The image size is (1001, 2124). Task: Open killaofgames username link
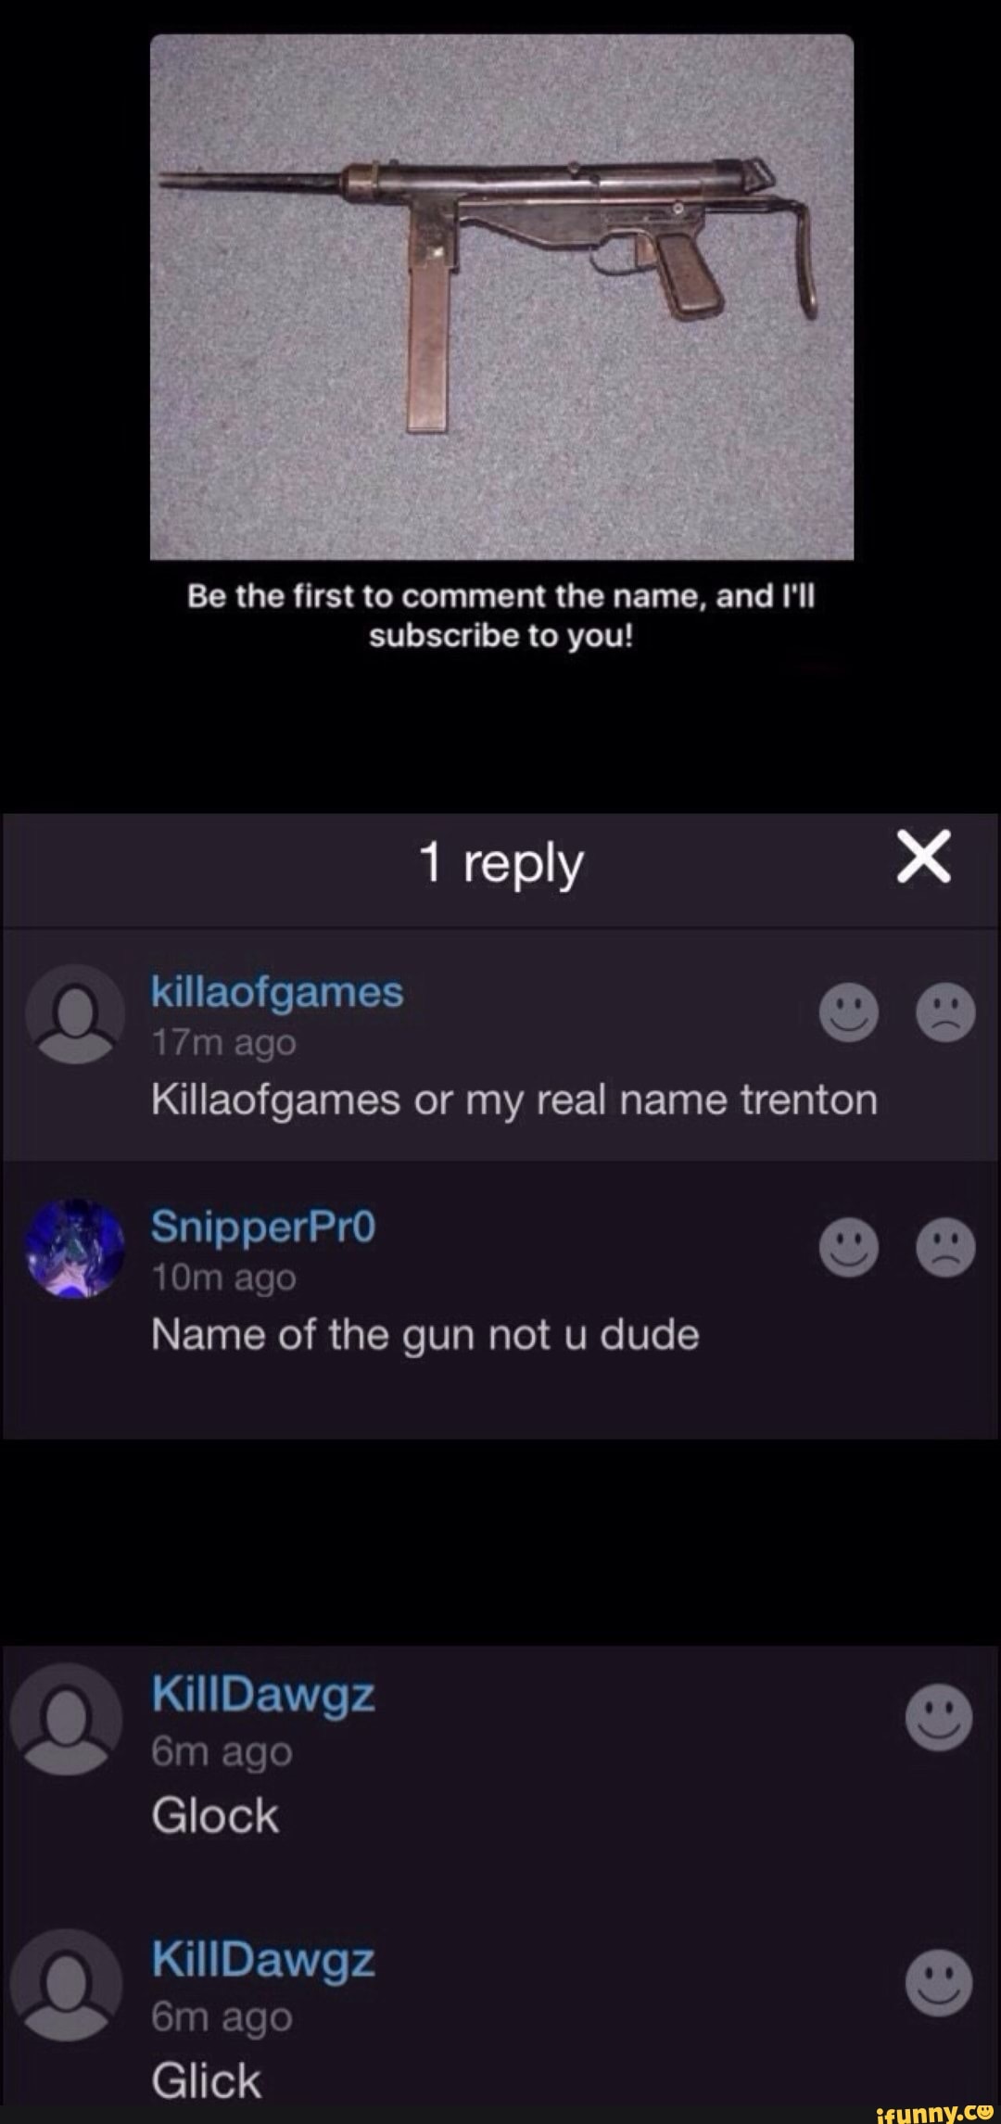[x=277, y=993]
